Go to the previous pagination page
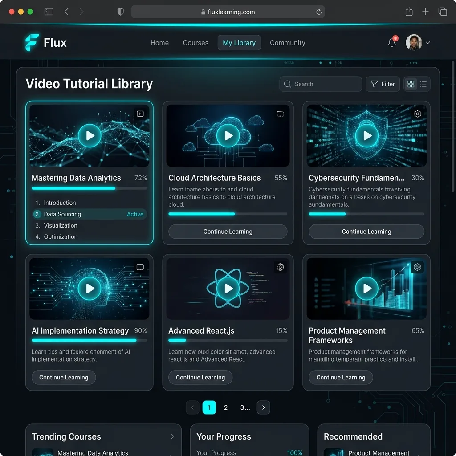 coord(192,407)
